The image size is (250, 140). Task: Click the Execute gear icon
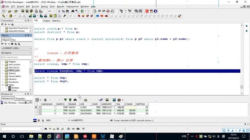[x=11, y=16]
